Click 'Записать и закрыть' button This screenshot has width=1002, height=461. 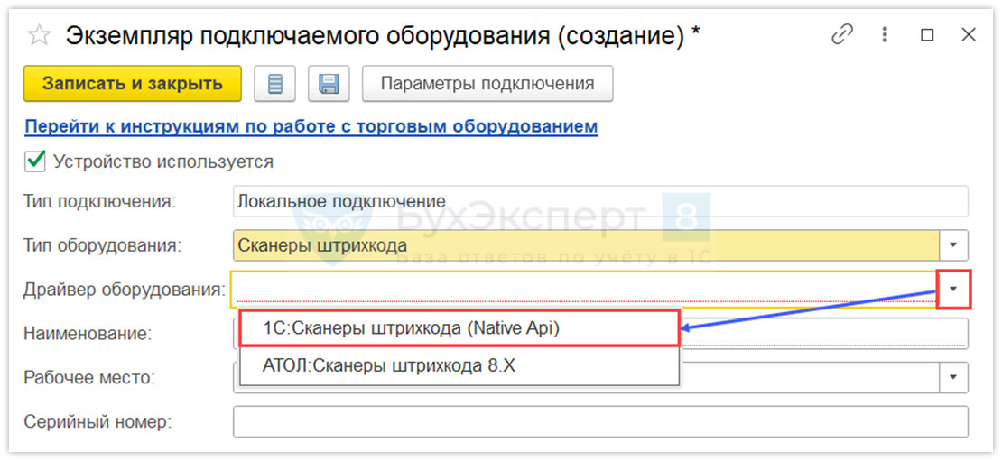tap(133, 84)
